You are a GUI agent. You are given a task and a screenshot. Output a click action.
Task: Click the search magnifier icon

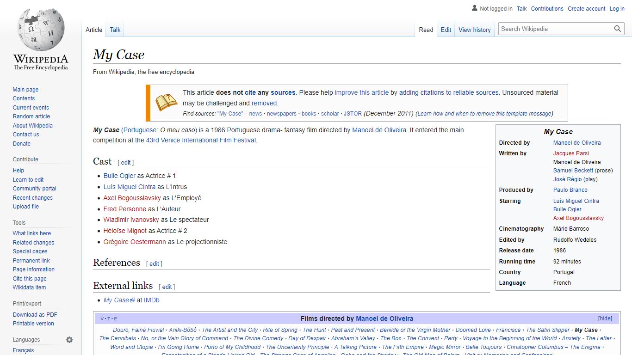pos(618,29)
